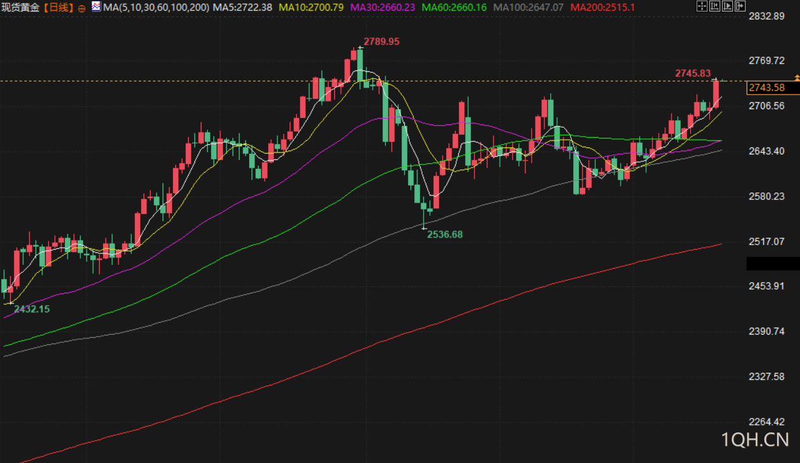The width and height of the screenshot is (800, 463).
Task: Click the 2453.91 price axis label
Action: coord(767,286)
